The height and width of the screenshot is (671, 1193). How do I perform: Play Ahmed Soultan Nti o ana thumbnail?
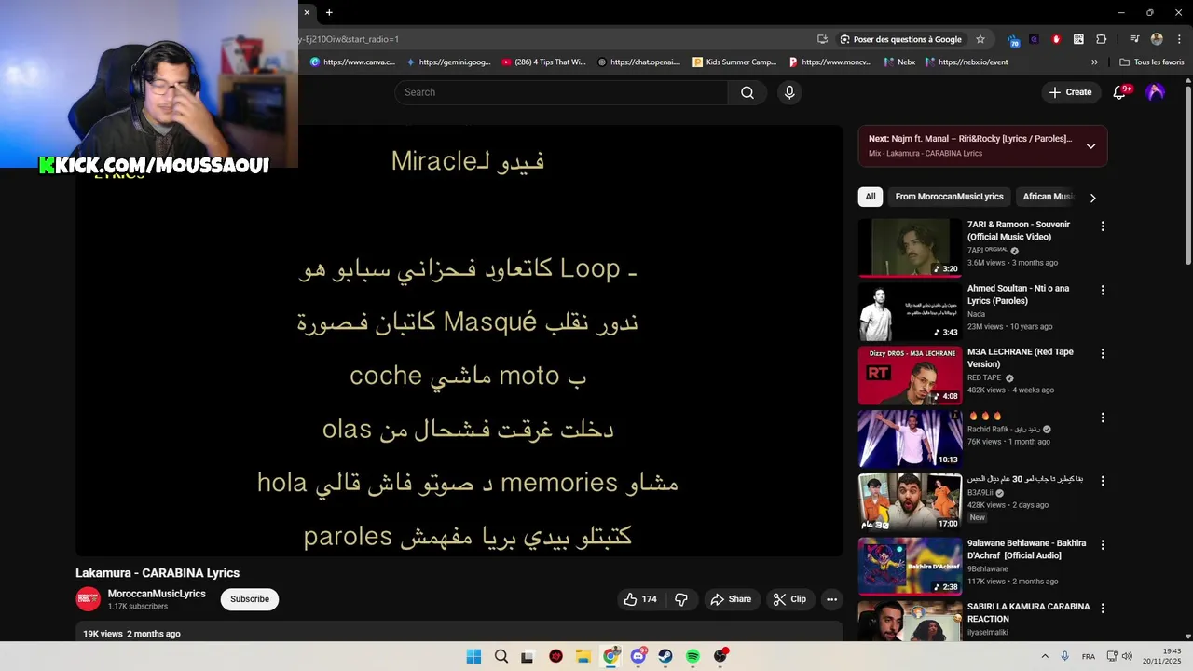click(910, 312)
